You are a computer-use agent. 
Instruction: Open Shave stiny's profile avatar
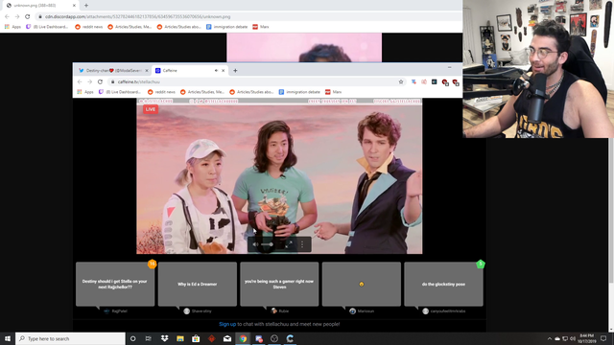[187, 310]
